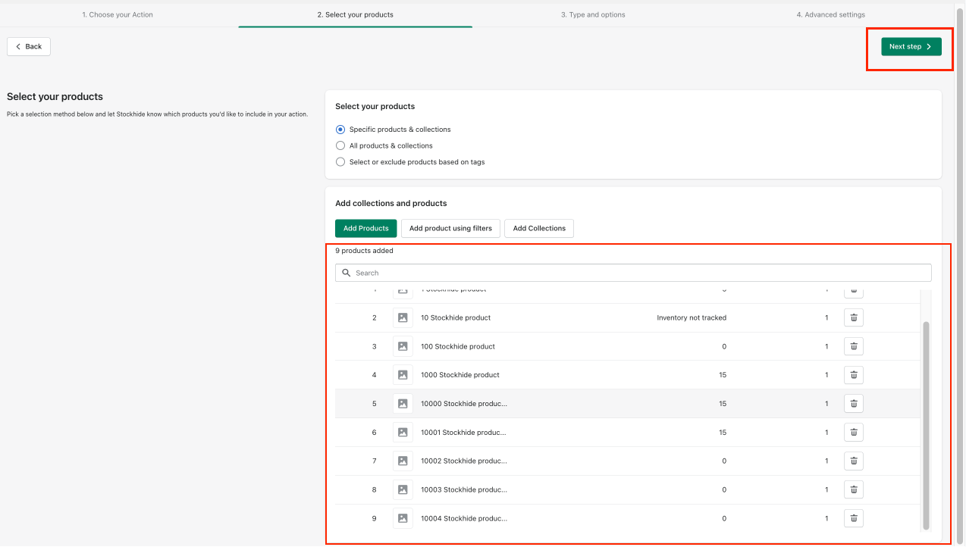Remove row 9 with its trash icon

coord(853,518)
